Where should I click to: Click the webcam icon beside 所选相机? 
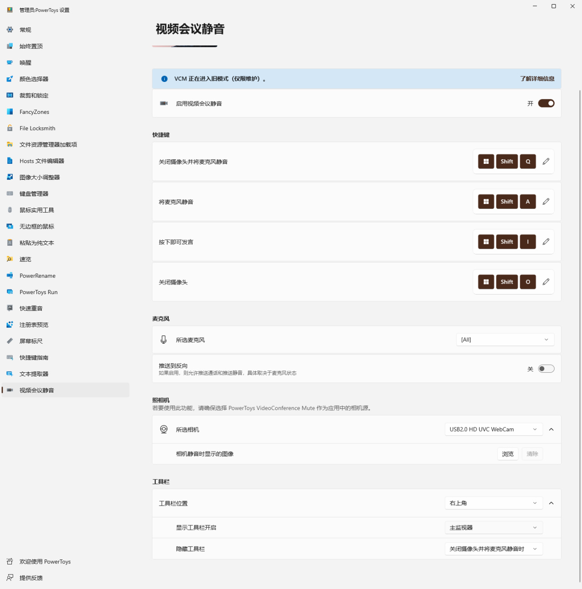[x=164, y=429]
